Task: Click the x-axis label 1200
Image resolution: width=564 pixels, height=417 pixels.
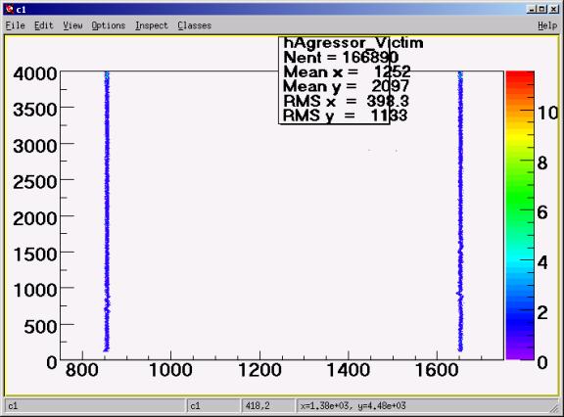Action: click(259, 370)
